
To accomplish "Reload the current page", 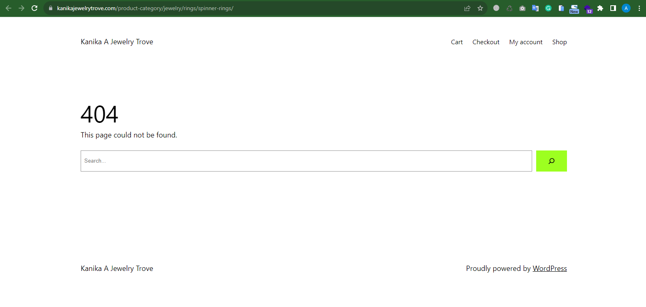I will click(34, 8).
